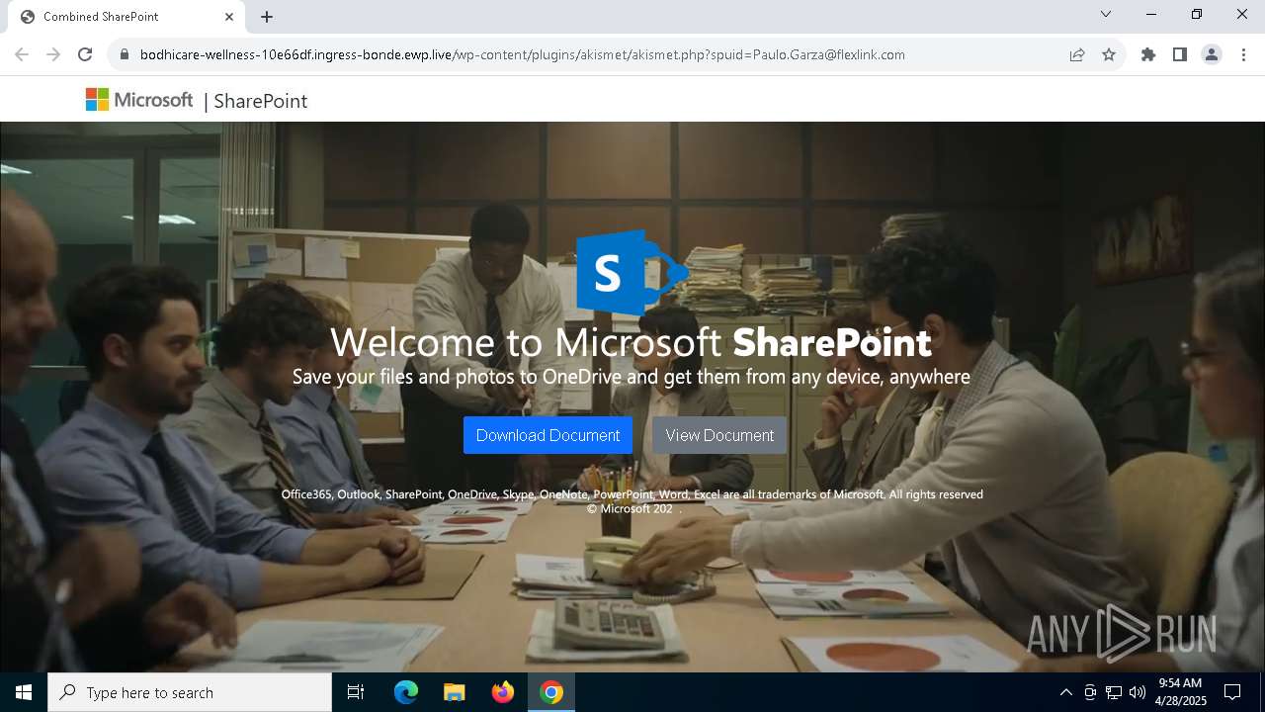Toggle the browser side panel
This screenshot has width=1265, height=712.
(1180, 54)
